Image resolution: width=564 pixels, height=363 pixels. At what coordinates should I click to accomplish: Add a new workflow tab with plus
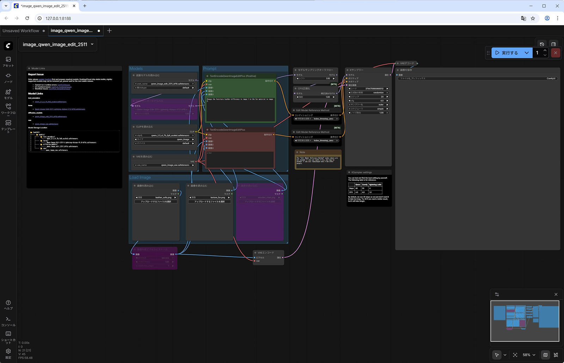109,31
